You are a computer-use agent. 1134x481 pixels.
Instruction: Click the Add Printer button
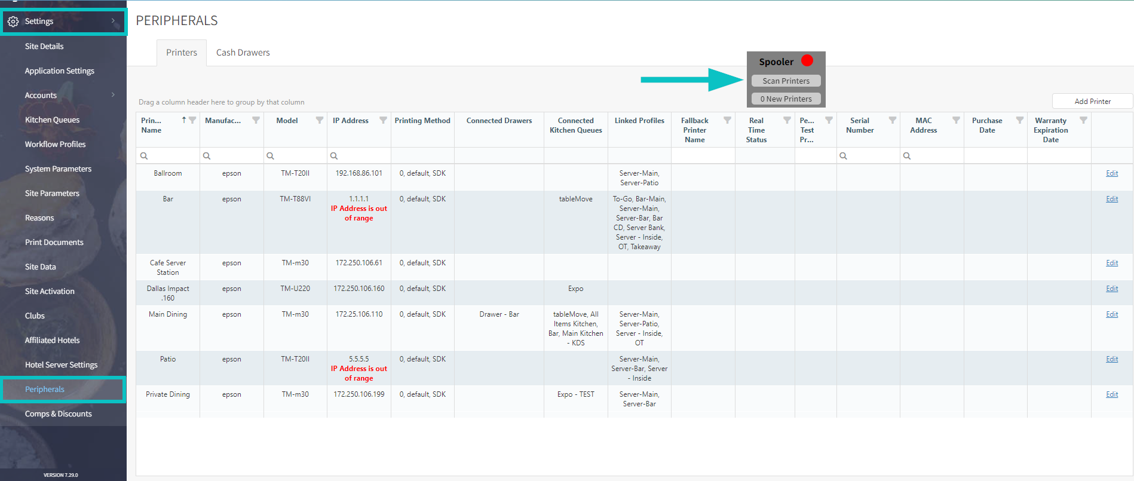click(1092, 101)
